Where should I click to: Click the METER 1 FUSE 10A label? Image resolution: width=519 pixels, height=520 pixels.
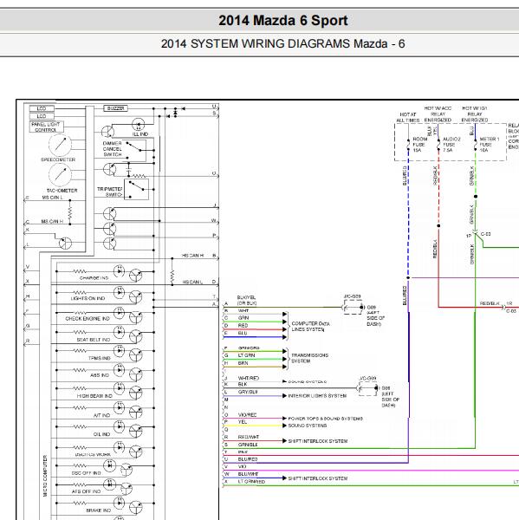490,145
